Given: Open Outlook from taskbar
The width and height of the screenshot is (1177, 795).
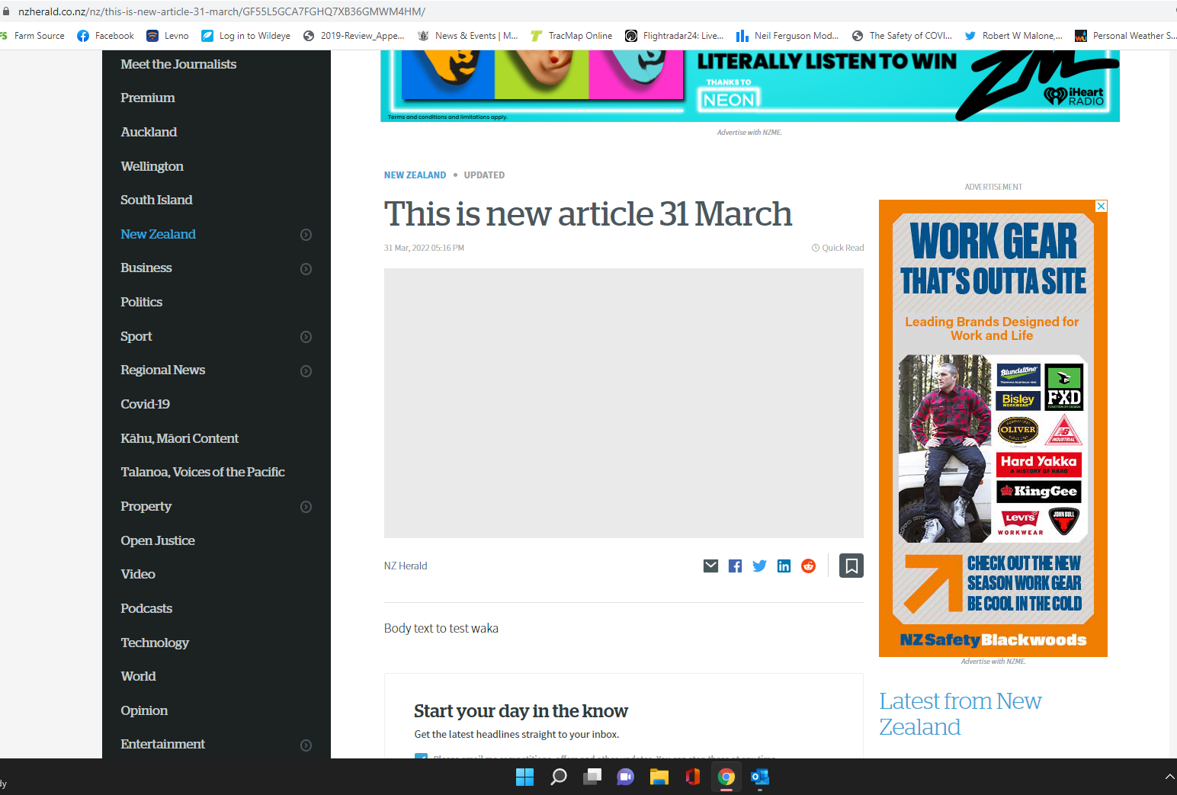Looking at the screenshot, I should 760,777.
